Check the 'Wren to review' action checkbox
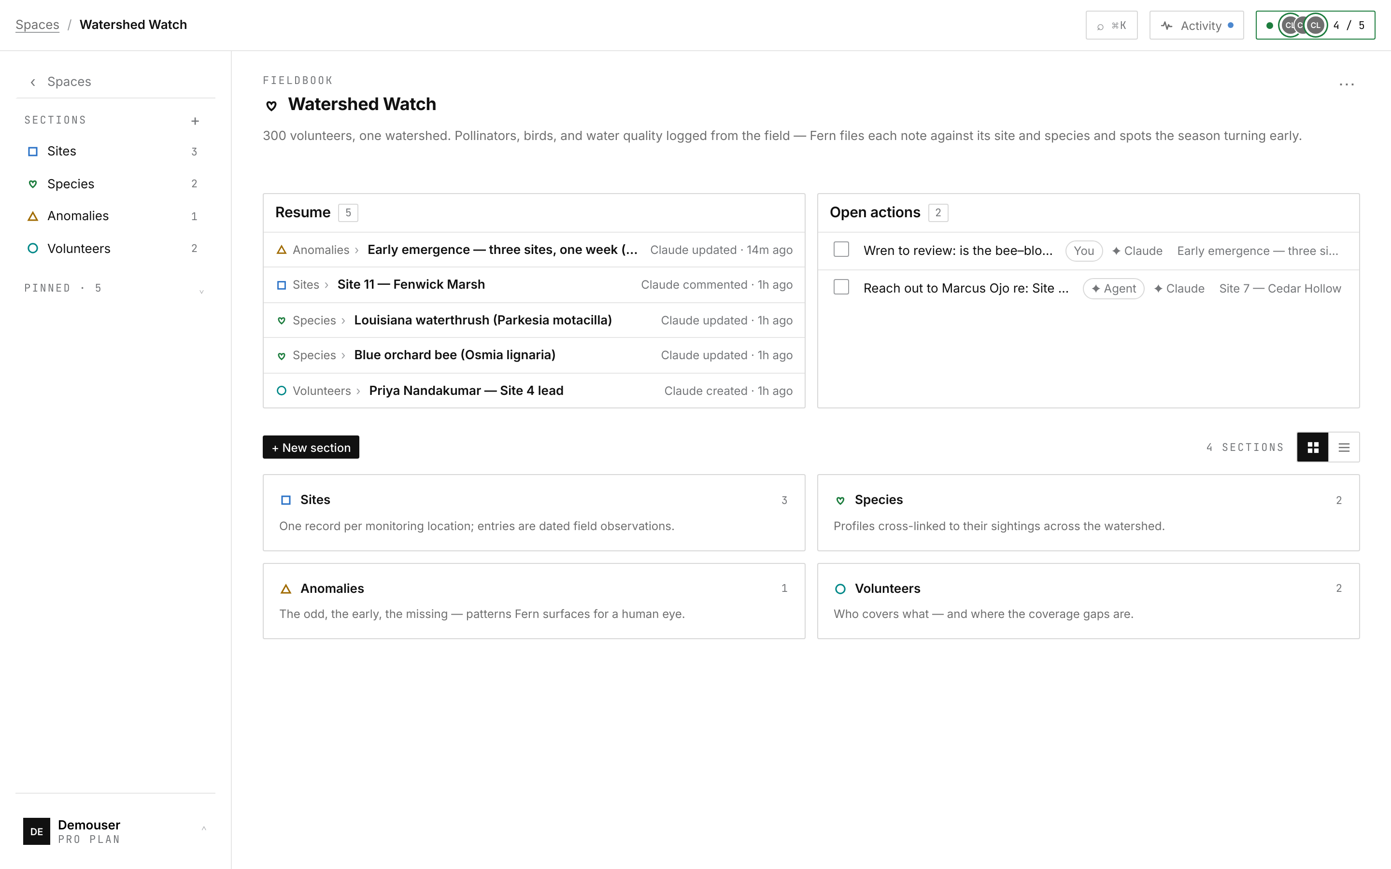 841,250
